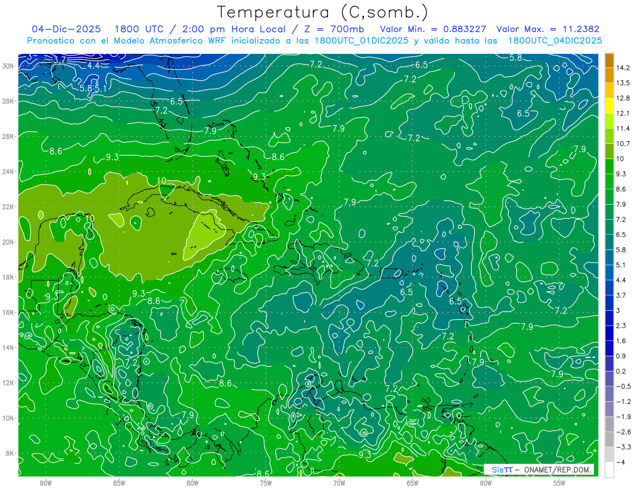Click the grey legend swatch between -3.3 and -2.6
634x490 pixels.
[609, 439]
